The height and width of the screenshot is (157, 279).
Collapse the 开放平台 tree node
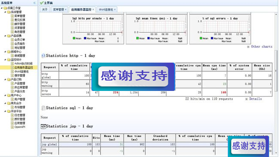[5, 111]
